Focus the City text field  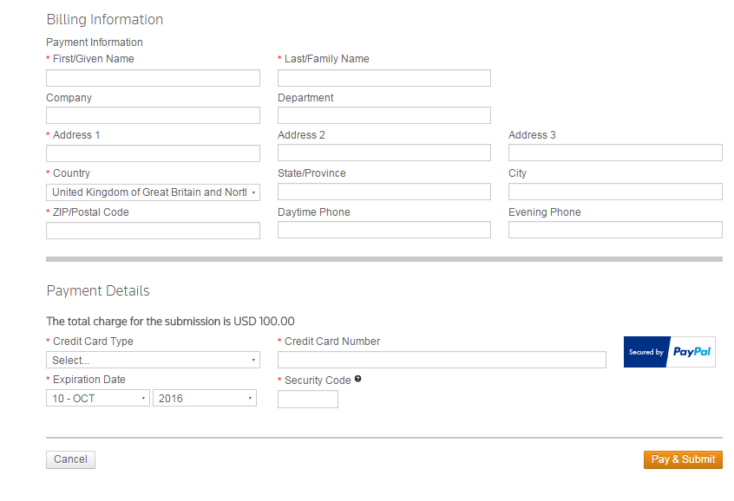pyautogui.click(x=615, y=192)
